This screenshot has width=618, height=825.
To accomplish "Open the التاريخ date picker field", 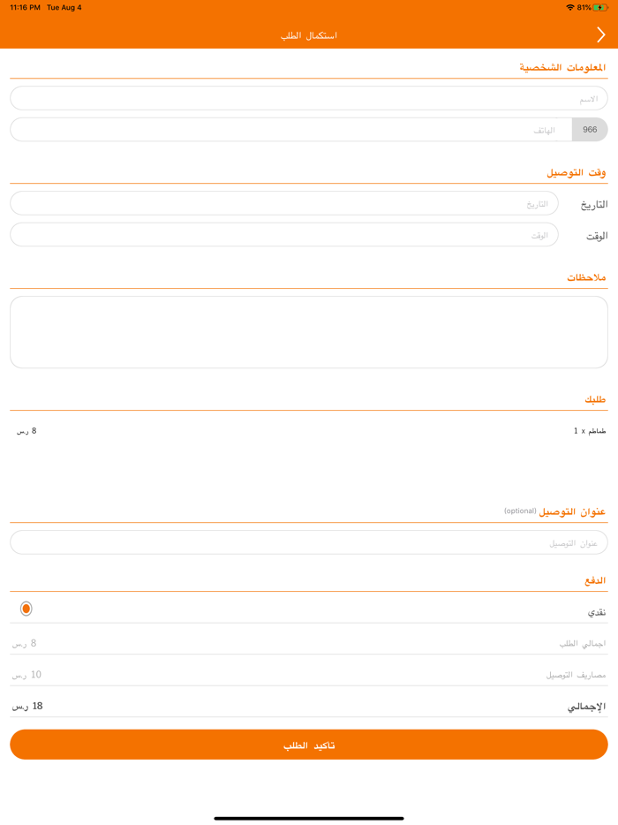I will tap(284, 202).
